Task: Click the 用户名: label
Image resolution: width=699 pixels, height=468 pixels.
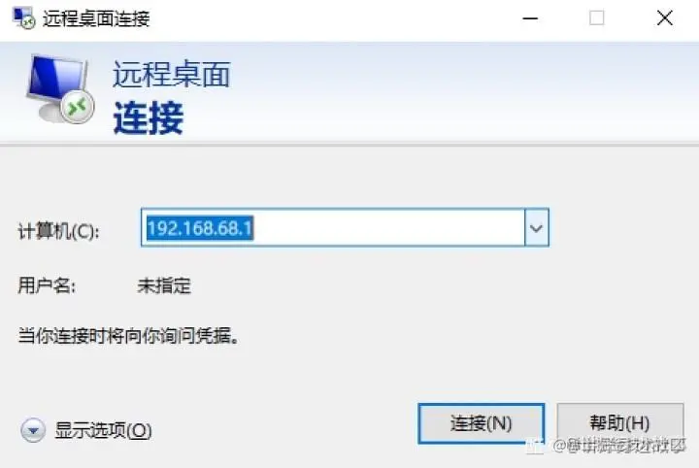Action: click(47, 285)
